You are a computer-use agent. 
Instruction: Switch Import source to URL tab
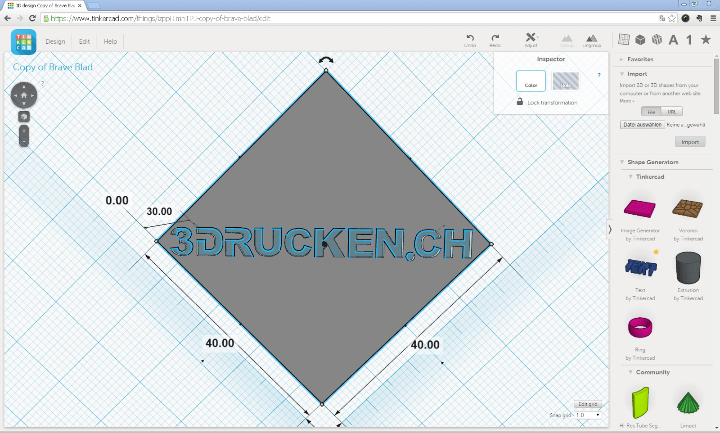(672, 111)
